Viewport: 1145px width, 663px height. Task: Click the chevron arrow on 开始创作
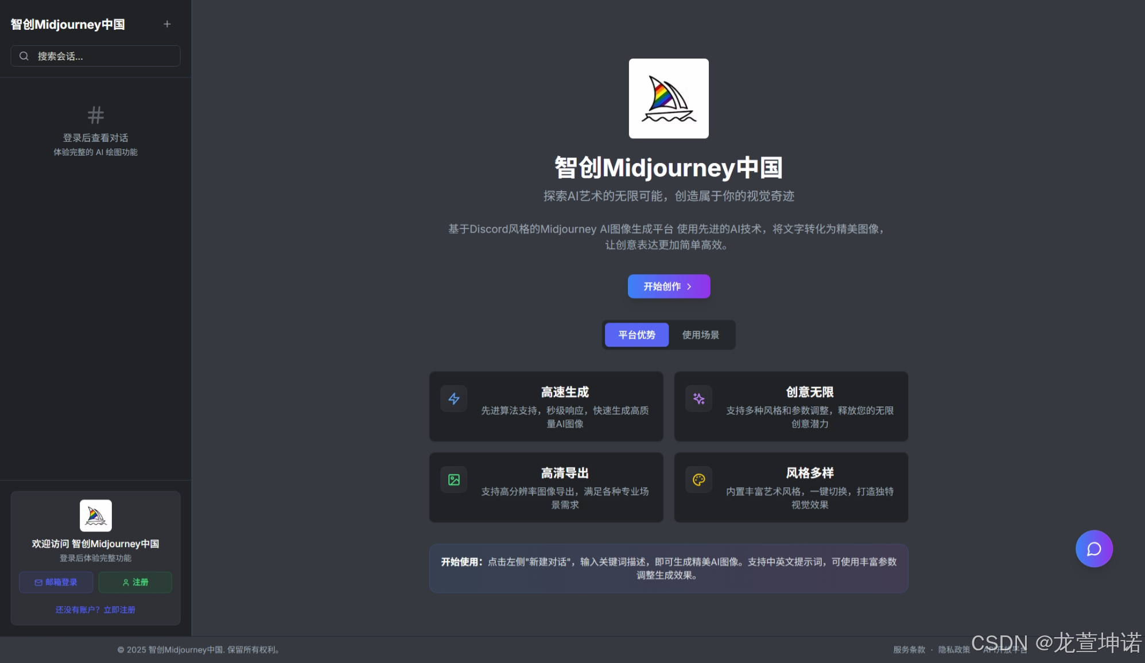(x=689, y=286)
